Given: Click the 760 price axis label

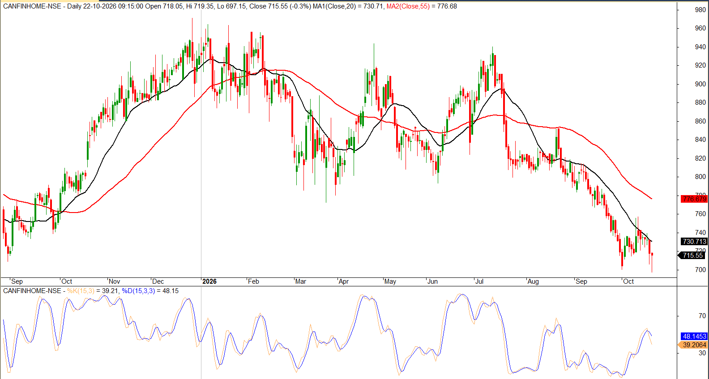Looking at the screenshot, I should click(x=700, y=214).
